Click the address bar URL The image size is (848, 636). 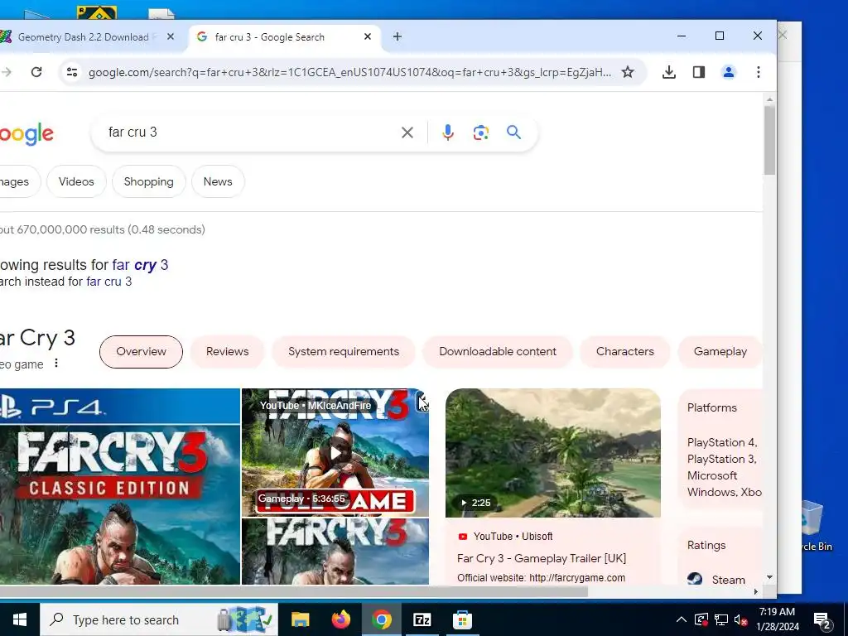[x=349, y=72]
